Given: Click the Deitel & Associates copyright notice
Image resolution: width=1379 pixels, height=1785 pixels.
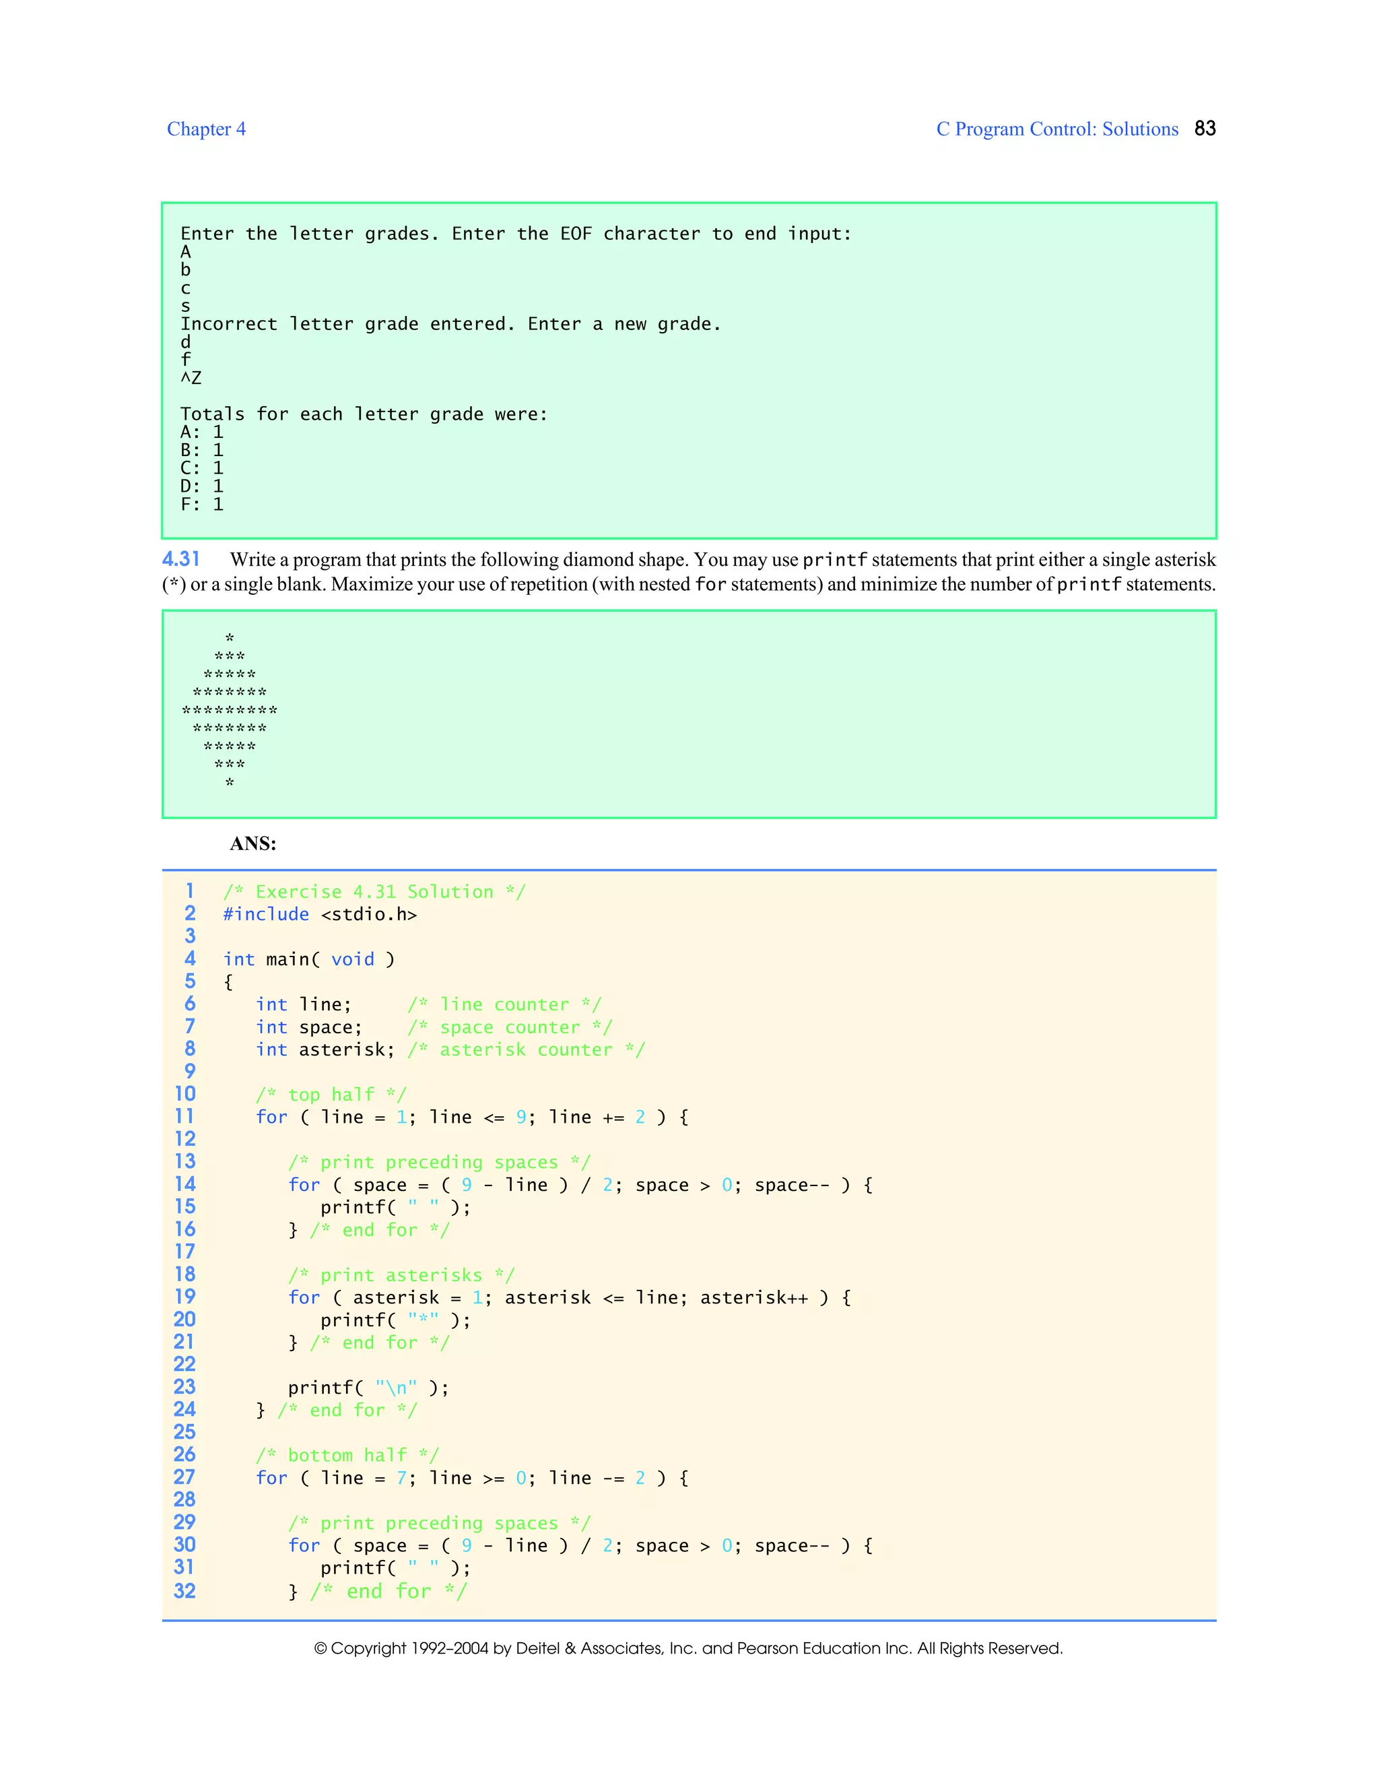Looking at the screenshot, I should [689, 1648].
